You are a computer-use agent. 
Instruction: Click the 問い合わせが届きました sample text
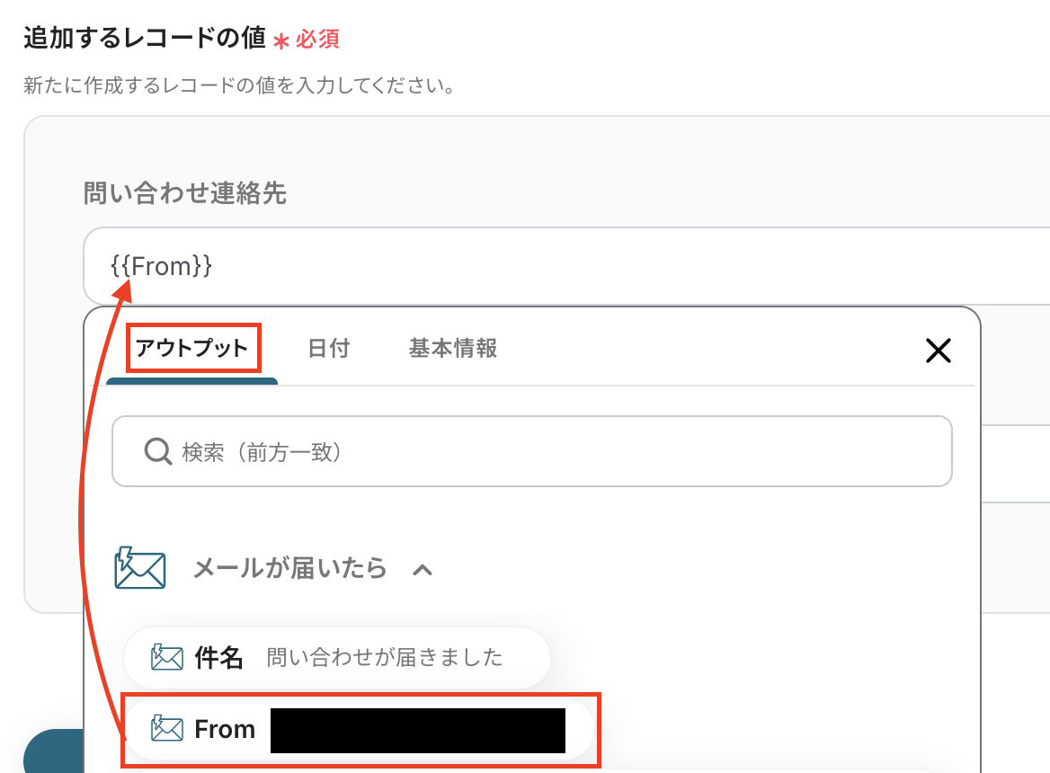385,658
